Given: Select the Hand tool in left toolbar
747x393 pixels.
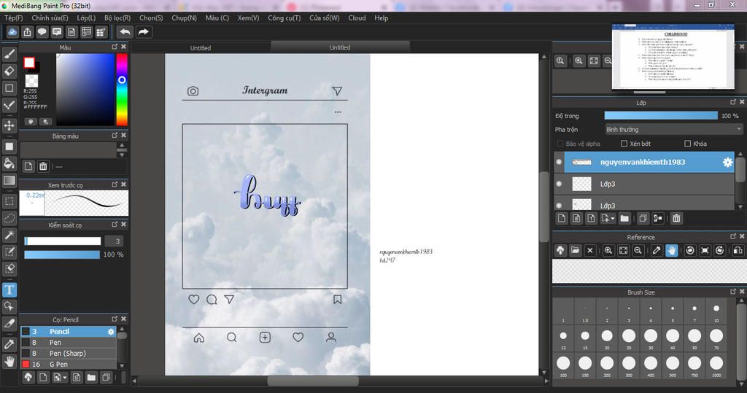Looking at the screenshot, I should [x=9, y=362].
